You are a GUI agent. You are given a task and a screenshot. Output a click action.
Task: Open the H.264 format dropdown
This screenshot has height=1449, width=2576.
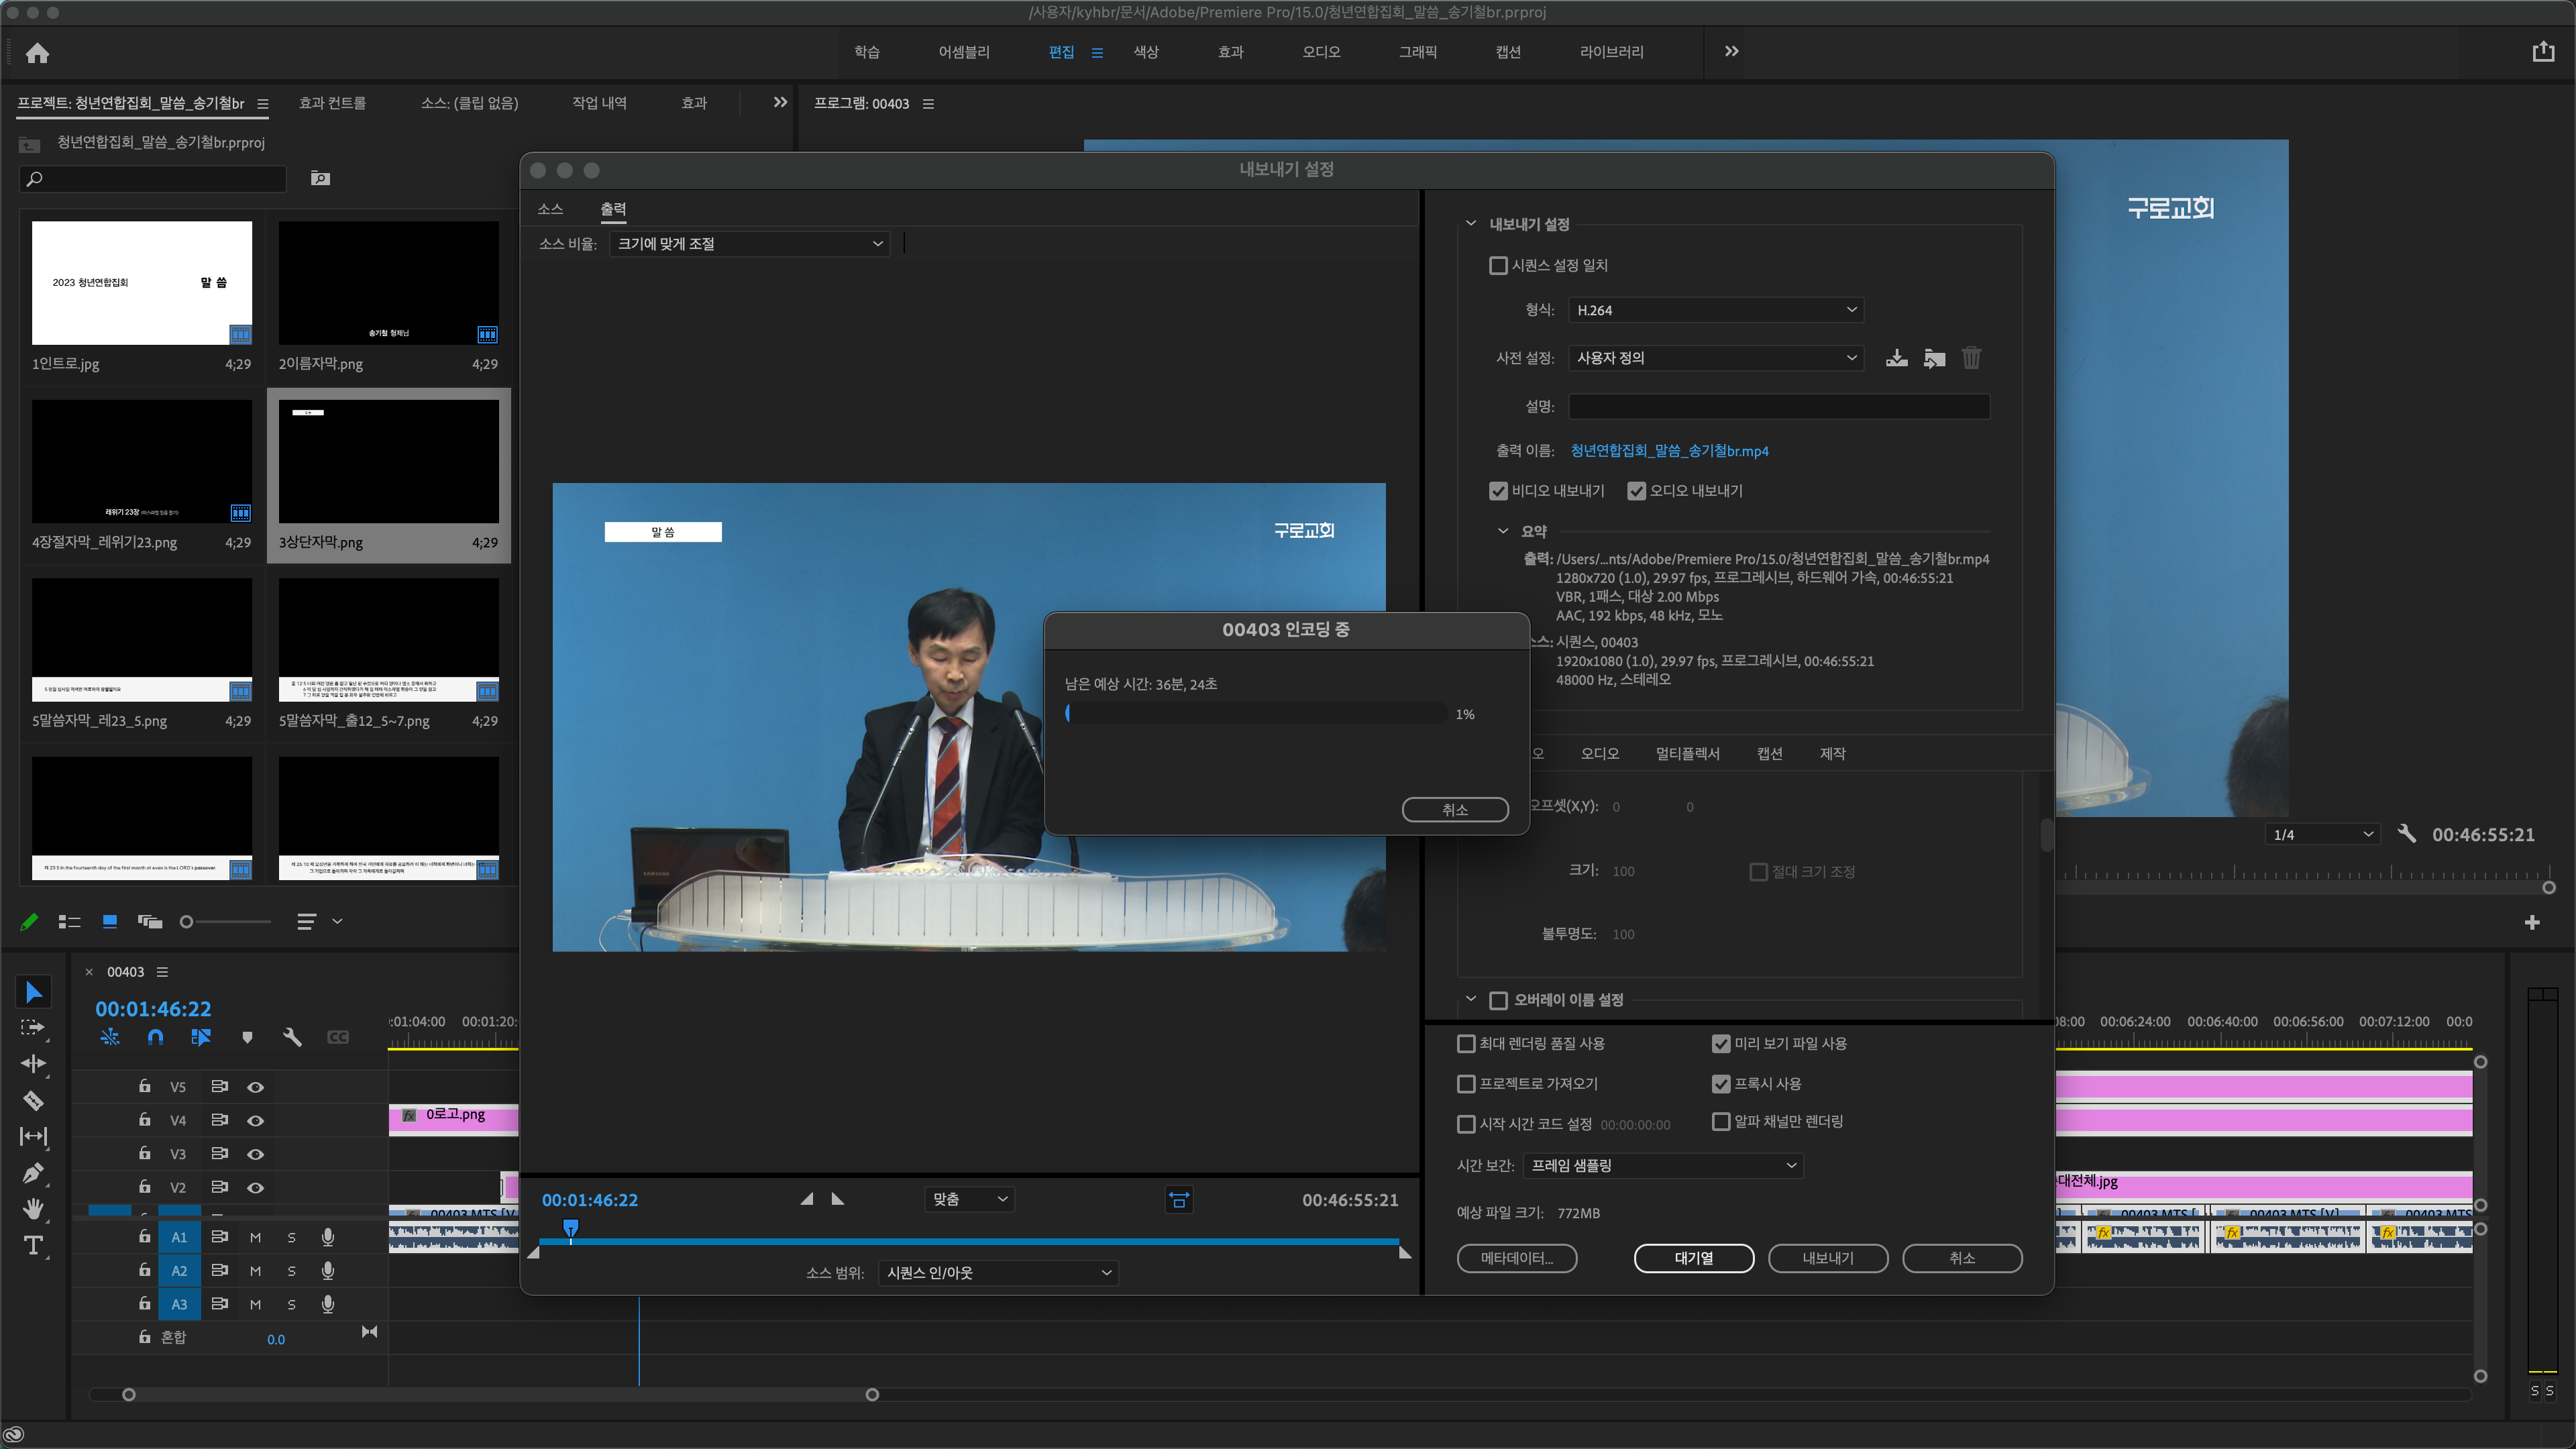[1716, 310]
